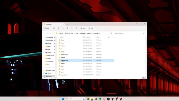Click the Rename icon in toolbar
Screen dimensions: 179x101
(x=67, y=28)
